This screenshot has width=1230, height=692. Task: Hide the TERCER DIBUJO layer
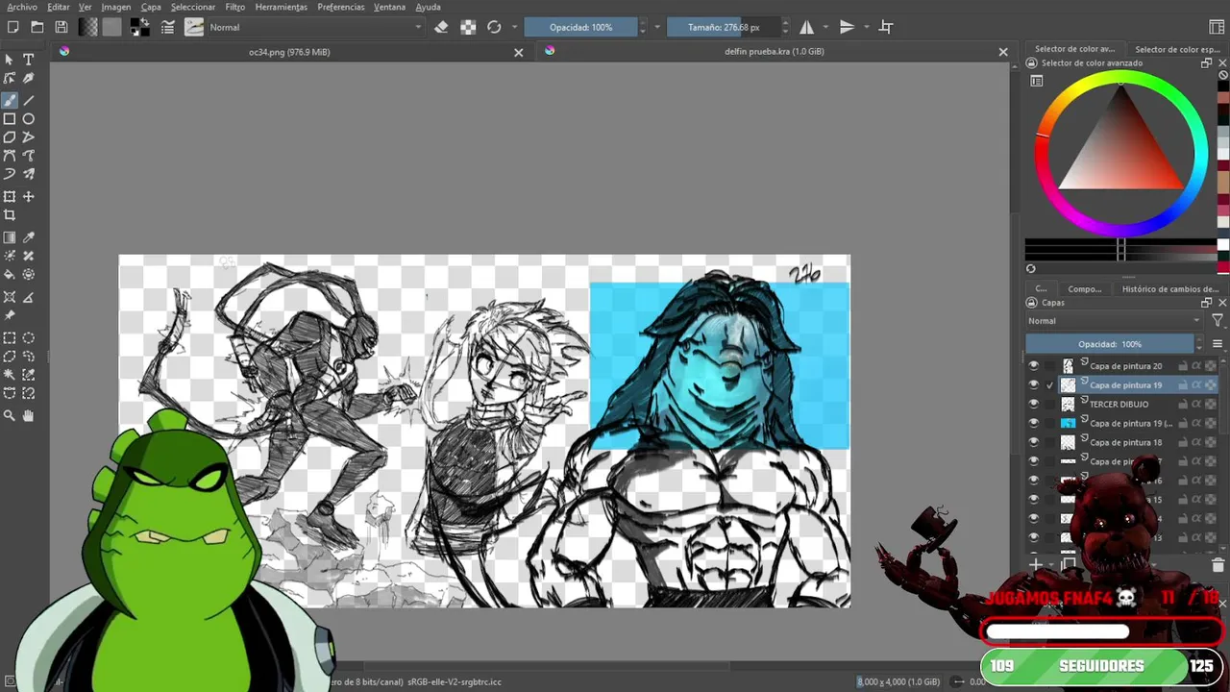point(1034,404)
